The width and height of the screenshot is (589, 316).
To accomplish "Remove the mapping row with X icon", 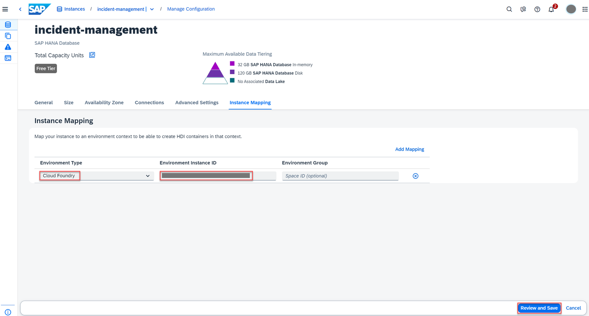I will coord(416,176).
